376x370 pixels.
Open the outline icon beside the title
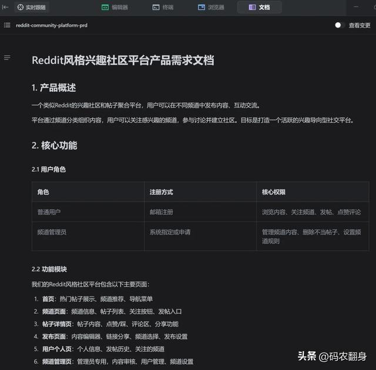coord(7,58)
